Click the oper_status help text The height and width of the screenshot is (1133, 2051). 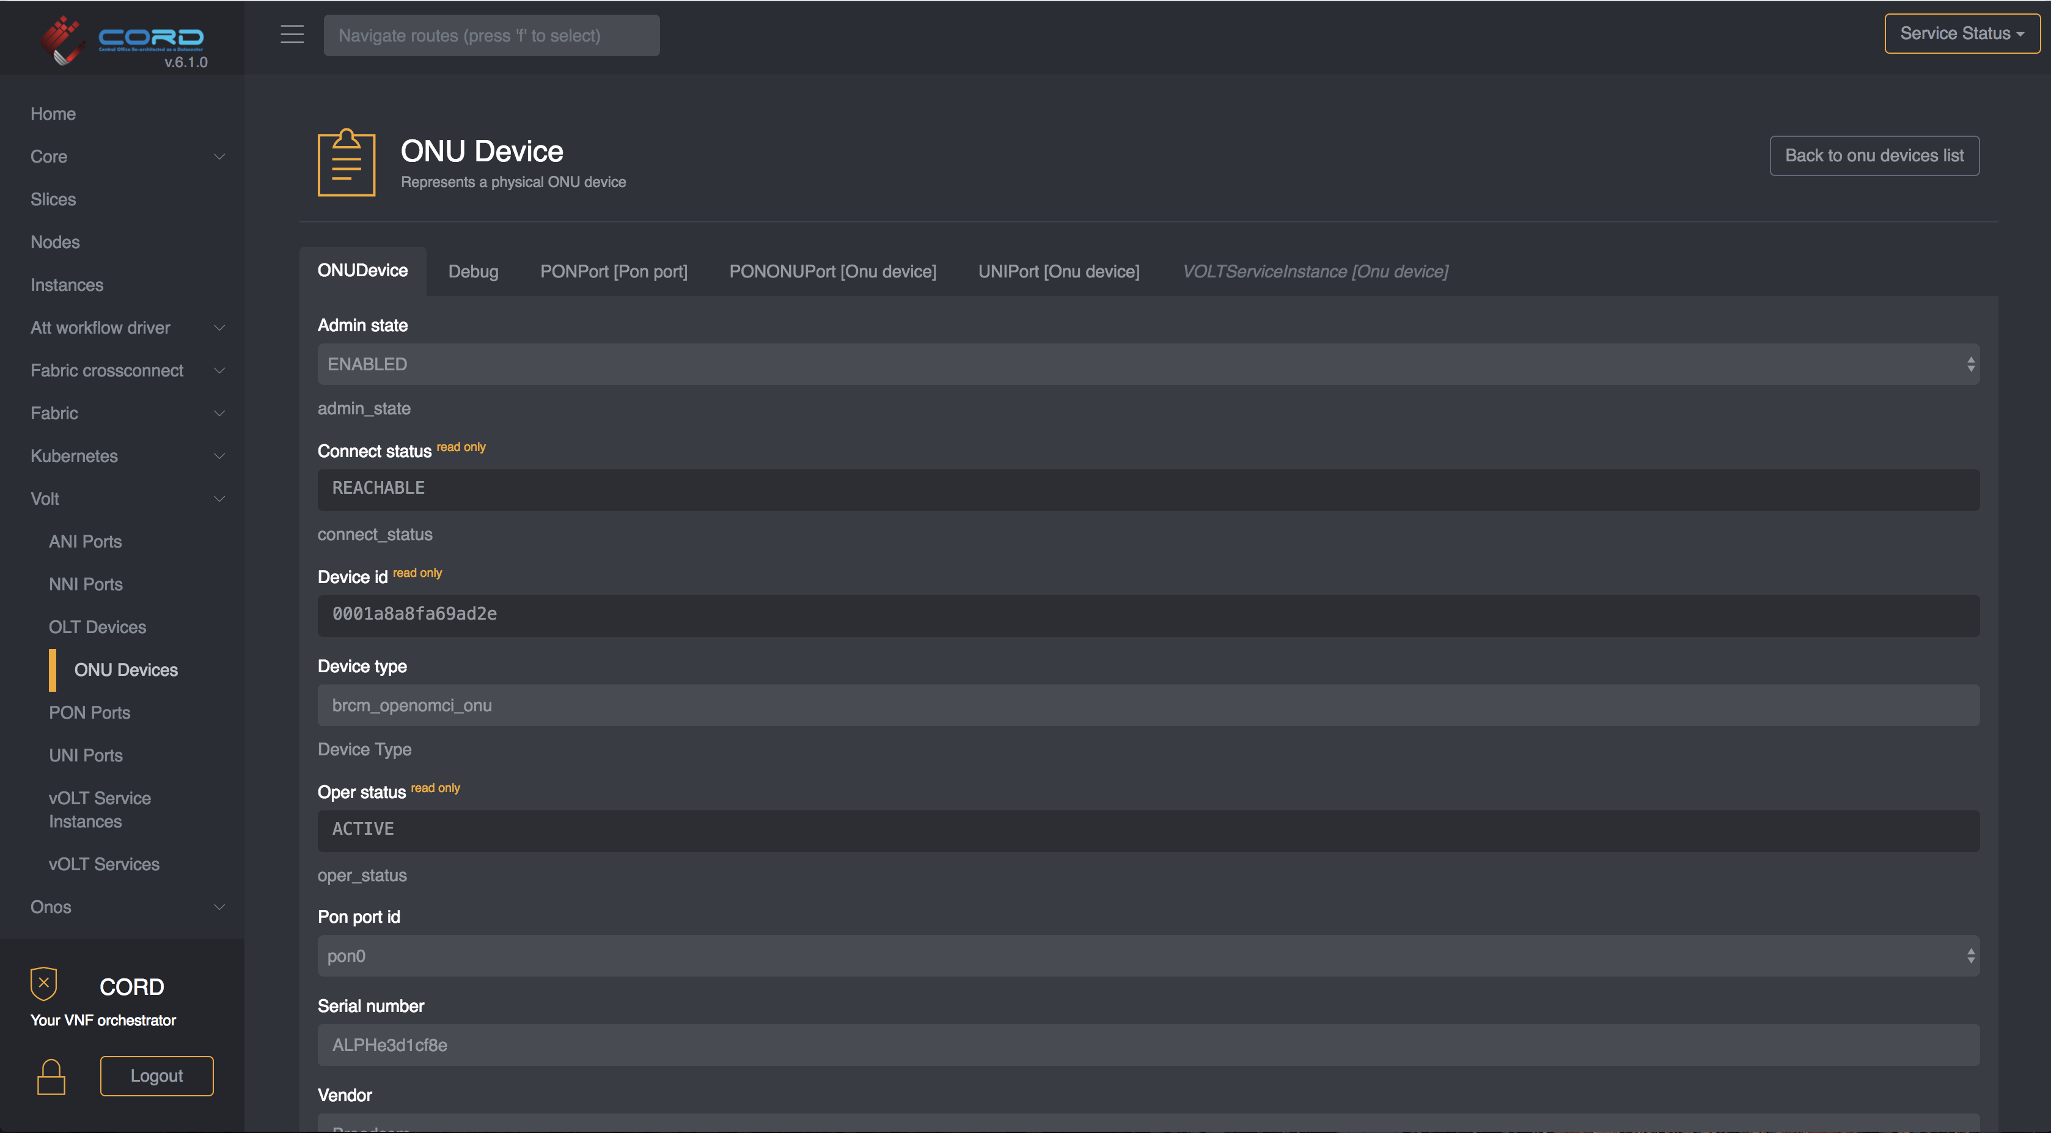362,875
